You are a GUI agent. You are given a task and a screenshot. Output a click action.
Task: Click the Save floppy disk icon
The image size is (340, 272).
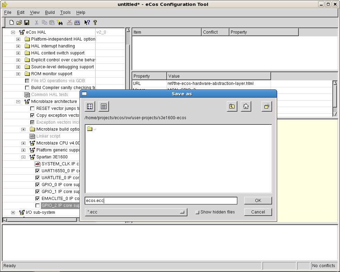[x=27, y=23]
